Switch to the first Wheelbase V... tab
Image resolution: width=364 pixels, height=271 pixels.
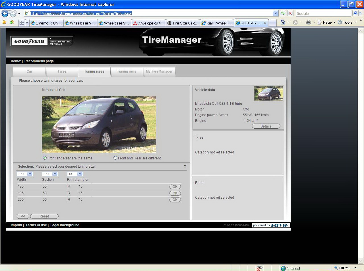coord(80,23)
